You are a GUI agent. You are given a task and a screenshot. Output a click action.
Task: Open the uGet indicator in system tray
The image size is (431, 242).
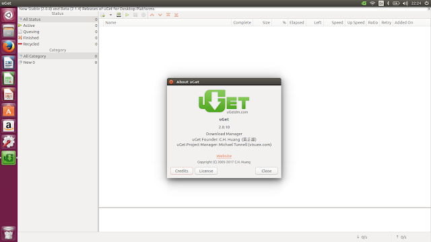(364, 3)
